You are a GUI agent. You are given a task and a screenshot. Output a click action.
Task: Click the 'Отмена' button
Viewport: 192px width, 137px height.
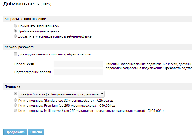(x=36, y=132)
